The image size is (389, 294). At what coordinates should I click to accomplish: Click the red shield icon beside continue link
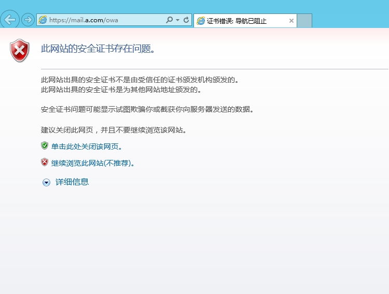45,162
